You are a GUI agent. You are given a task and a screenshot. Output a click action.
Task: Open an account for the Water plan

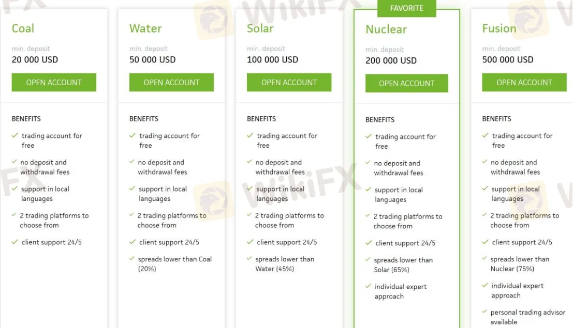click(x=171, y=83)
